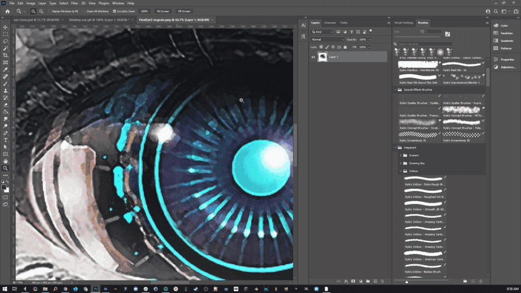Switch to the Channels tab

[330, 23]
